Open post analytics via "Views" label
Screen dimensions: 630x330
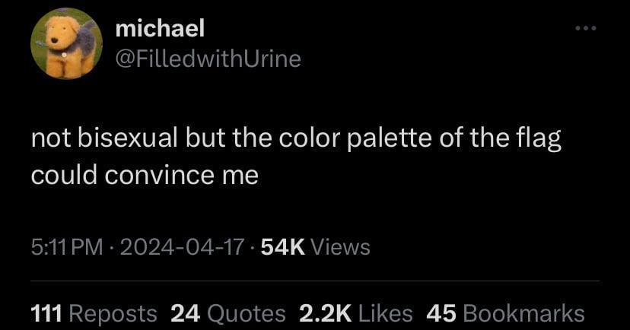341,247
